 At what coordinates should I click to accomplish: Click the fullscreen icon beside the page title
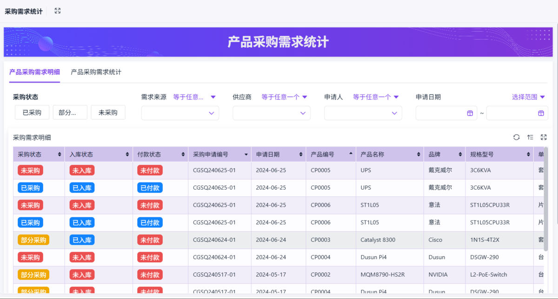coord(58,11)
